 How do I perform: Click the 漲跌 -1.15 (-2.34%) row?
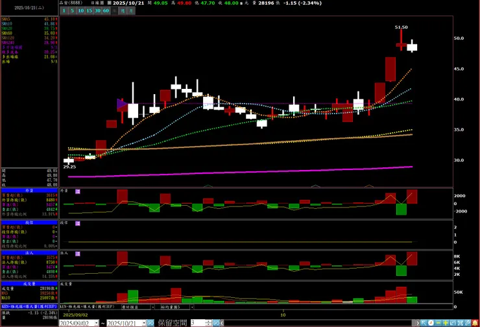pos(29,313)
